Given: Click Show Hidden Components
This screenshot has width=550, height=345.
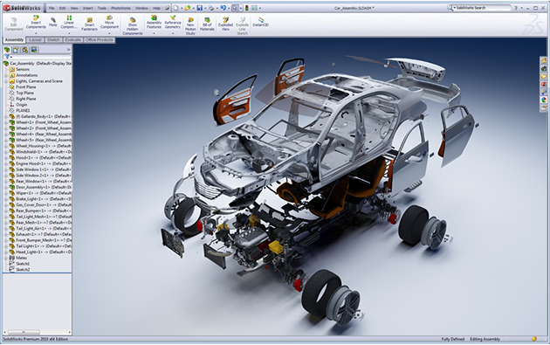Looking at the screenshot, I should [132, 26].
